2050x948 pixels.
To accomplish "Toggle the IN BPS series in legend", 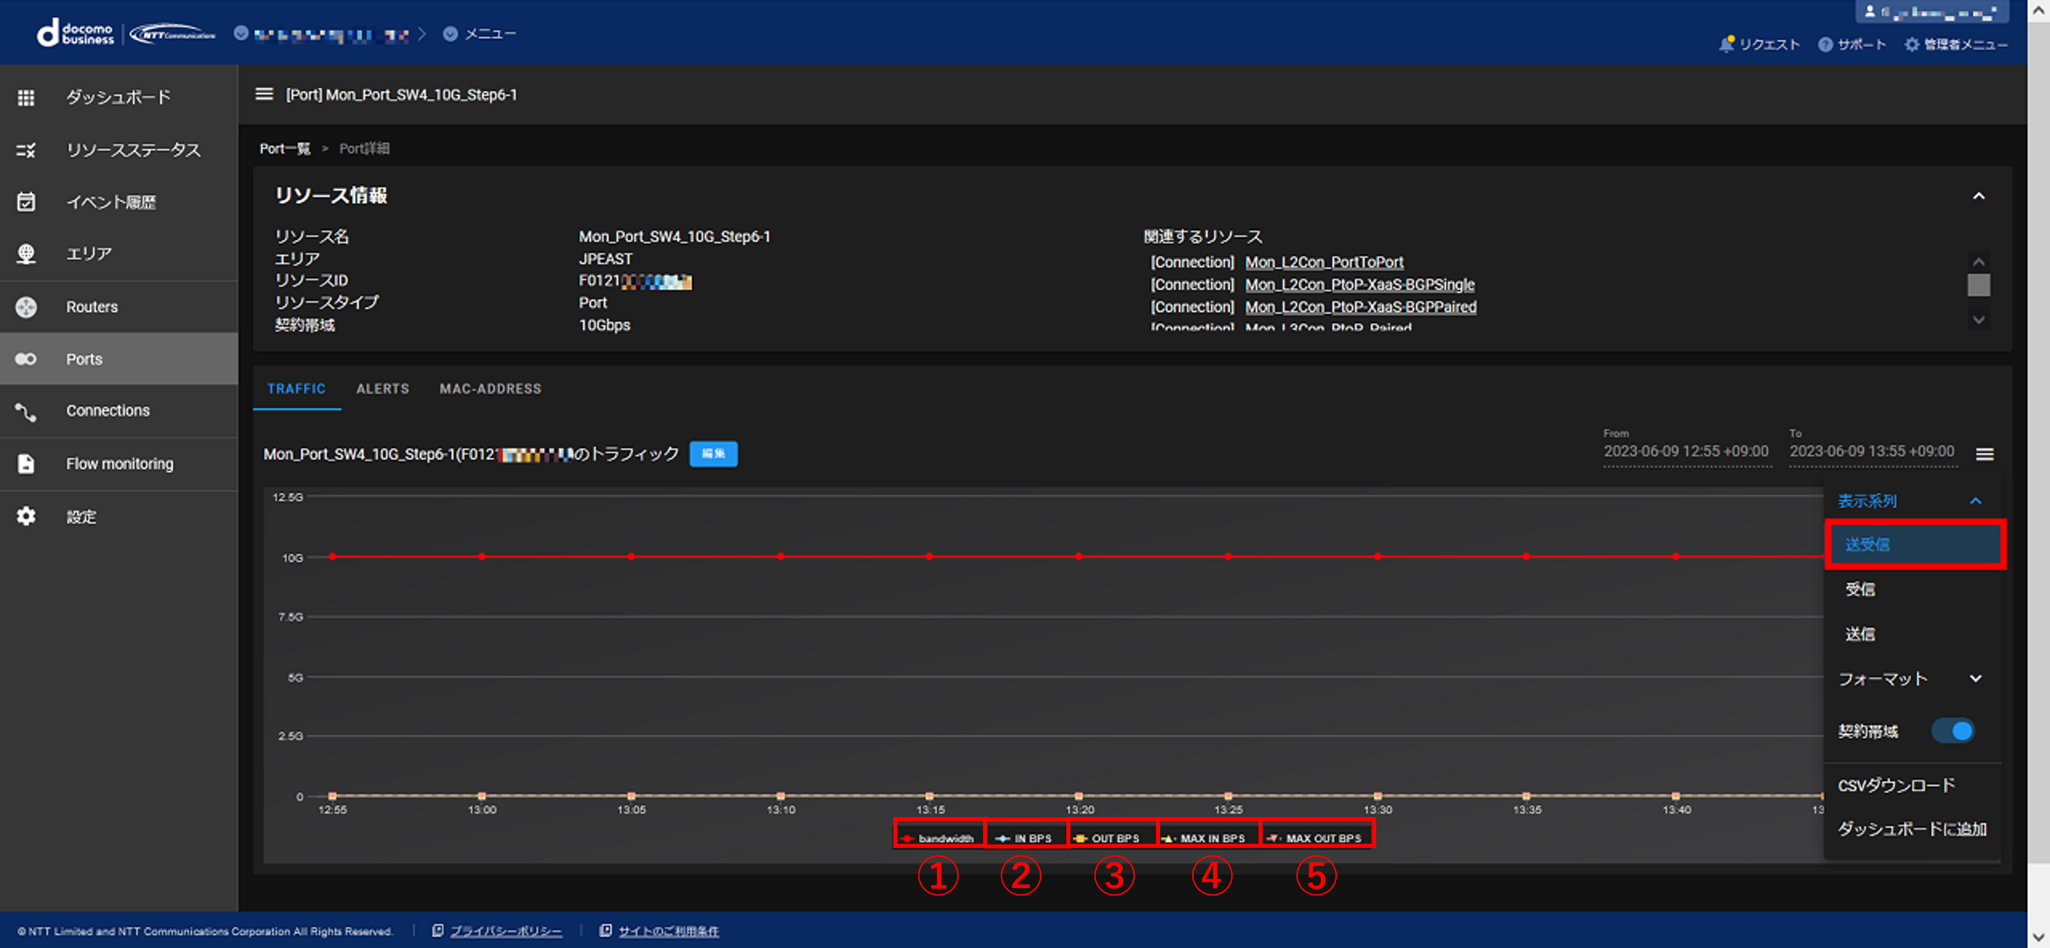I will tap(1026, 838).
